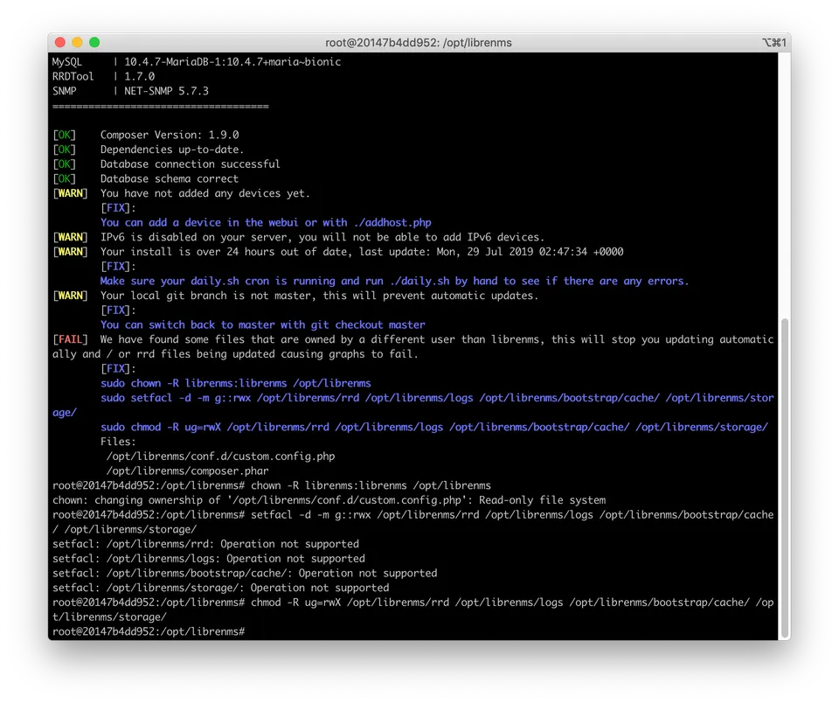The image size is (839, 704).
Task: Click the 'You have not added any devices yet' warning
Action: click(181, 193)
